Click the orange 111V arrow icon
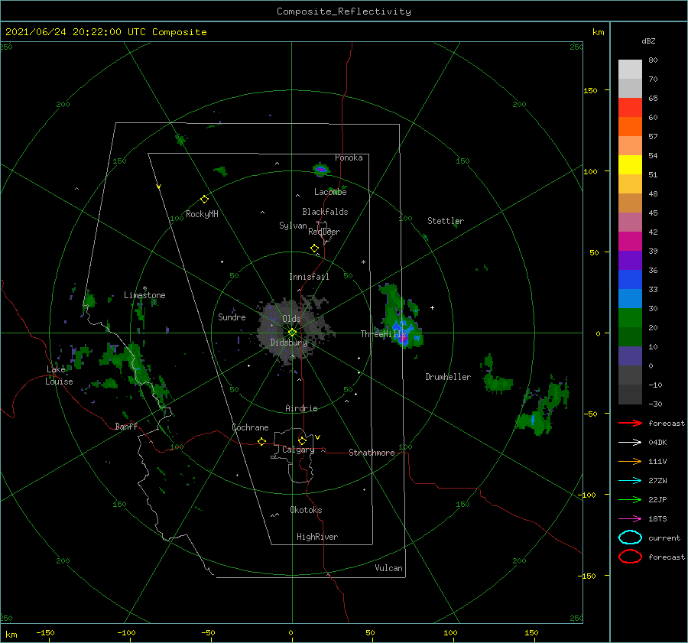 point(630,461)
